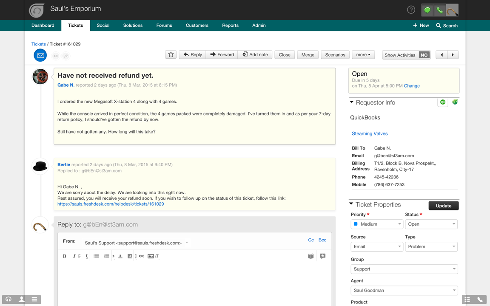Insert canned response using speech-star icon
This screenshot has height=306, width=490.
click(322, 256)
